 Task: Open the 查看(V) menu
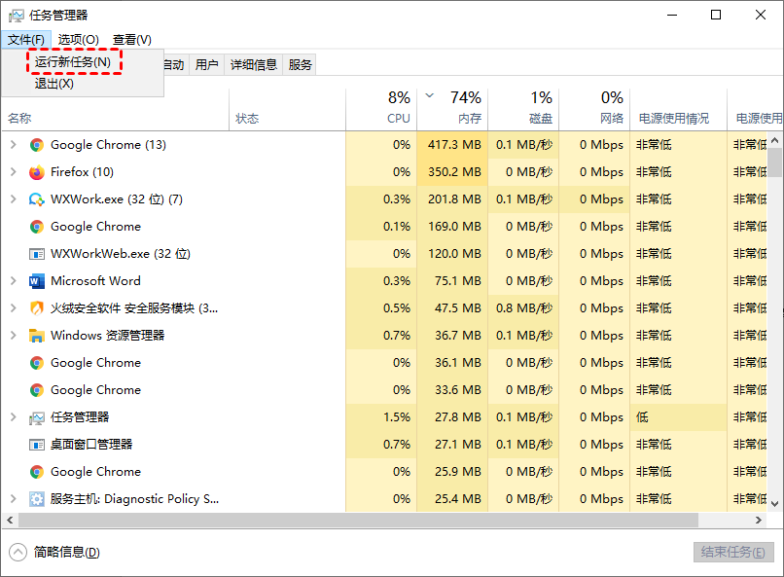point(132,40)
